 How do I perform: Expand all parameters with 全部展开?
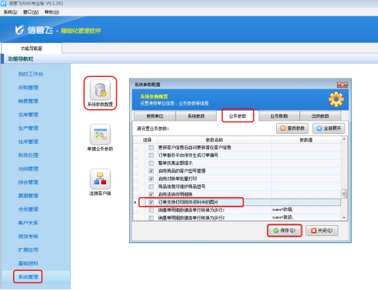[x=329, y=128]
